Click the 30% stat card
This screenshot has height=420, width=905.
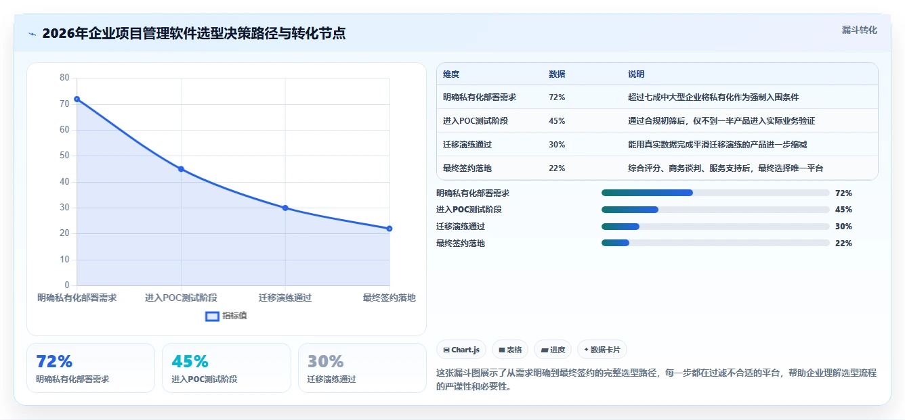(x=362, y=368)
